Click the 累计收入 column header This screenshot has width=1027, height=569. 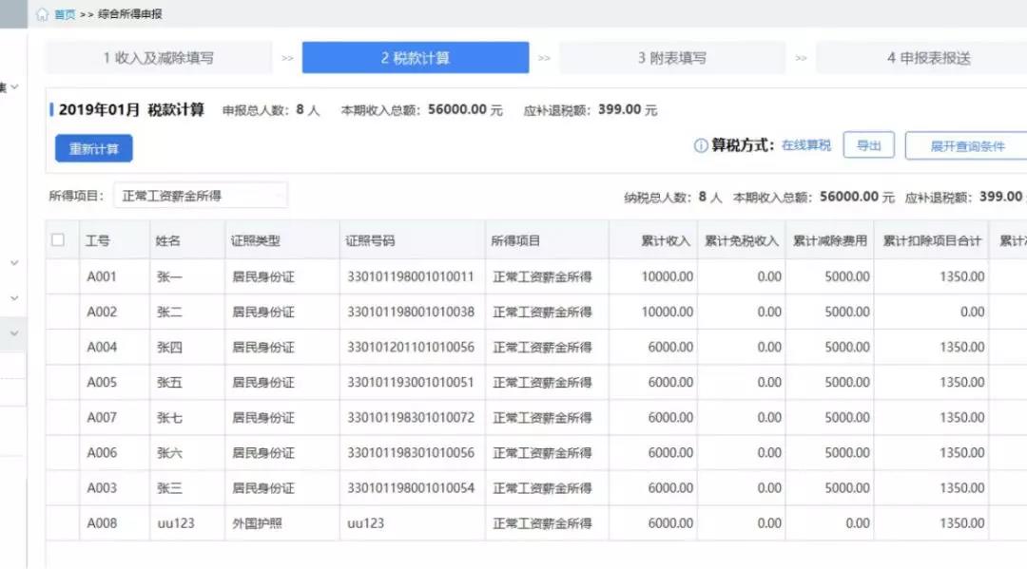[x=665, y=241]
